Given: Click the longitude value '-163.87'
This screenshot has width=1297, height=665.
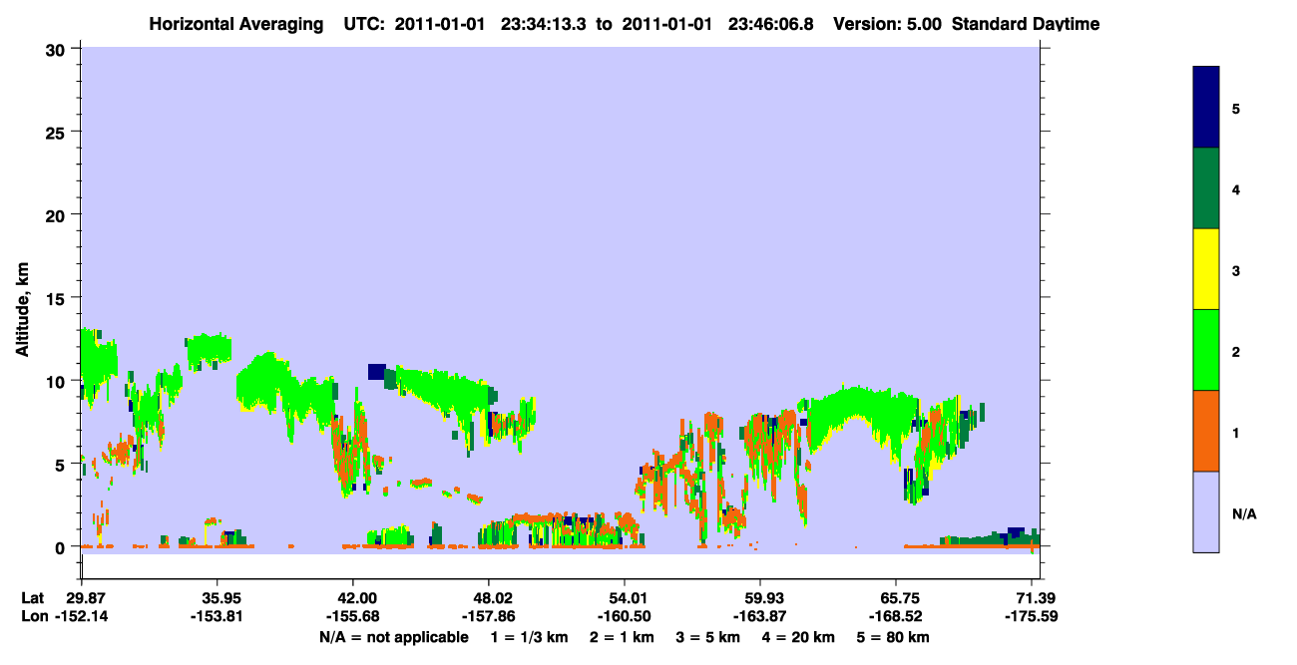Looking at the screenshot, I should tap(760, 616).
